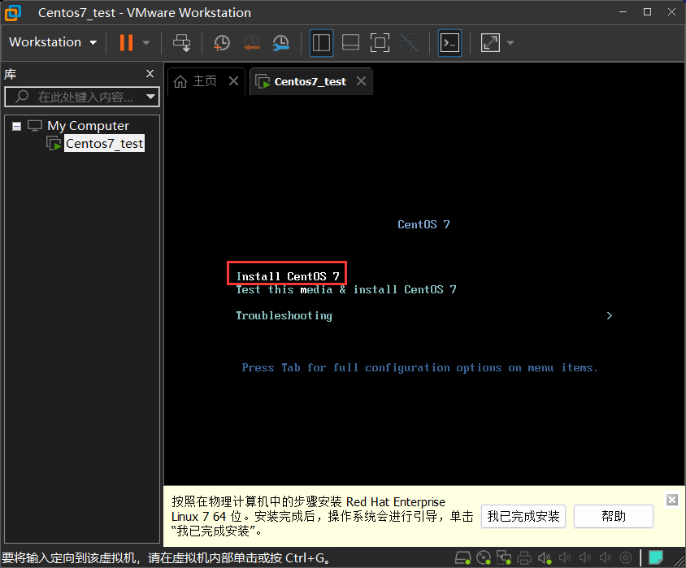Click the printer device status icon

(524, 557)
